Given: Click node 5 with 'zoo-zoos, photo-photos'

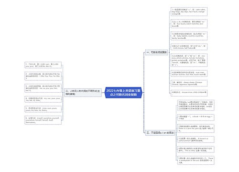Looking at the screenshot, I should point(189,60).
